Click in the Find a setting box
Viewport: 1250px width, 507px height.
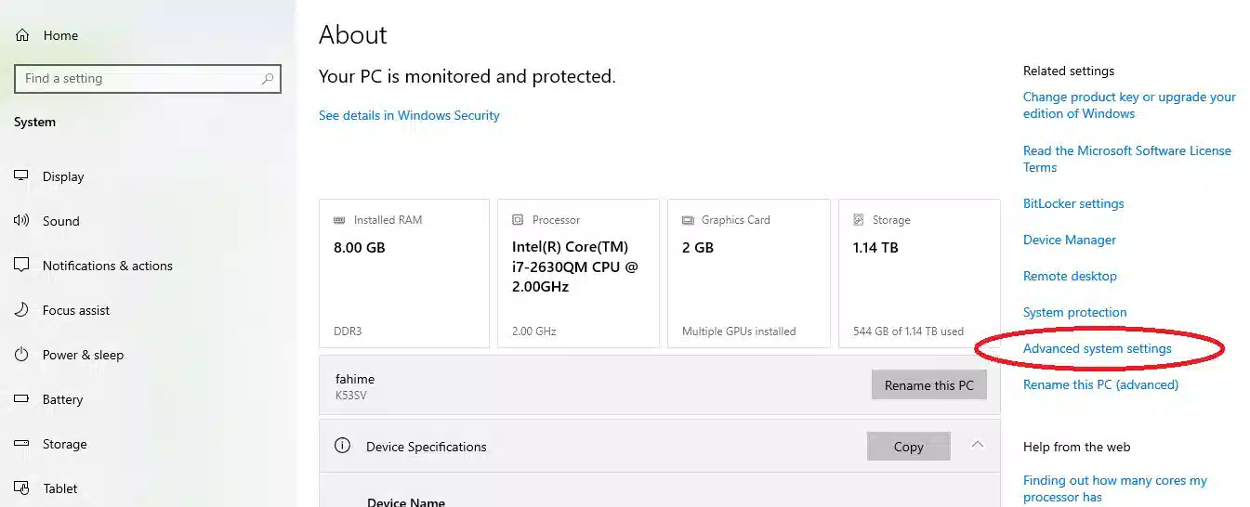[x=139, y=79]
